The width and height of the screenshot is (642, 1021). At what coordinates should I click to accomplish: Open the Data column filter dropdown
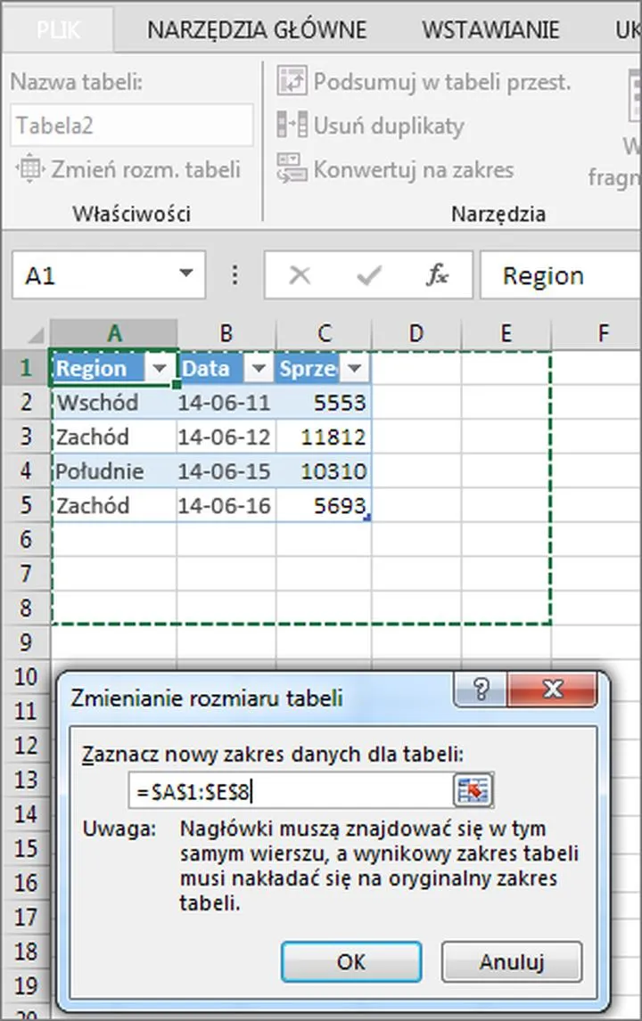point(259,368)
